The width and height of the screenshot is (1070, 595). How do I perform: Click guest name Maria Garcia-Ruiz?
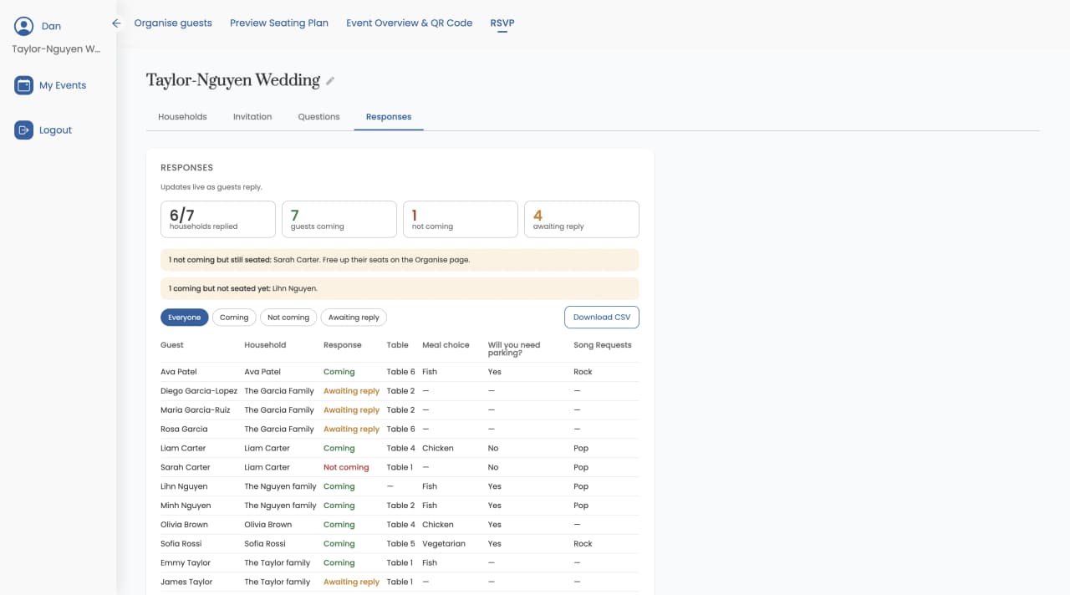(196, 410)
